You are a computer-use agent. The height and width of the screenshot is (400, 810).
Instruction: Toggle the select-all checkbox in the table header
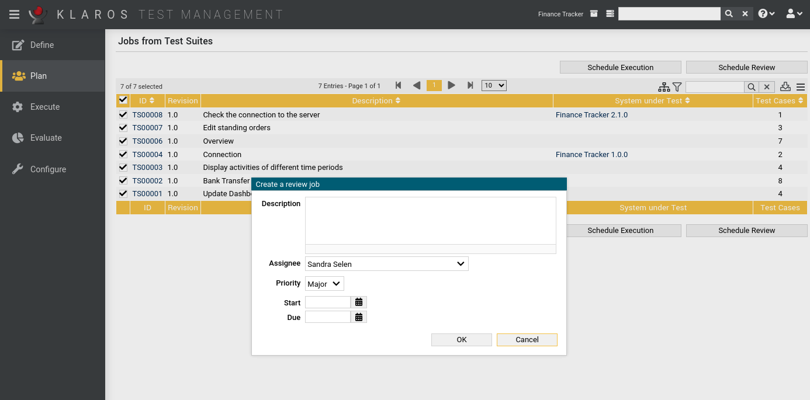[x=123, y=100]
